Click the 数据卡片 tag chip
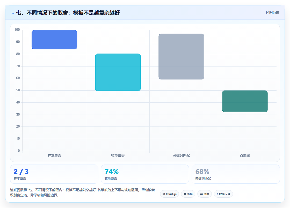The height and width of the screenshot is (208, 290). pyautogui.click(x=223, y=194)
